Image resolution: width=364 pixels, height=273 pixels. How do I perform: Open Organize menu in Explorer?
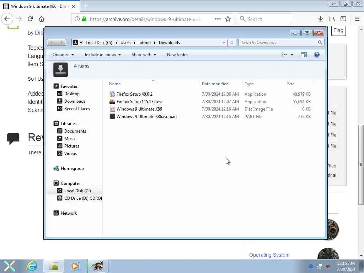tap(63, 55)
